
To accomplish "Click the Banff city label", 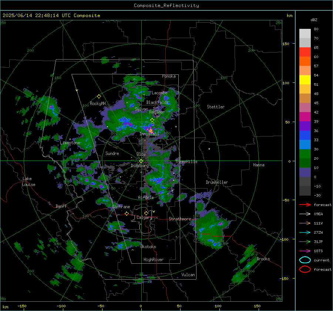I will [61, 206].
